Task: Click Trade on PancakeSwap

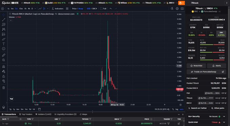Action: click(206, 72)
